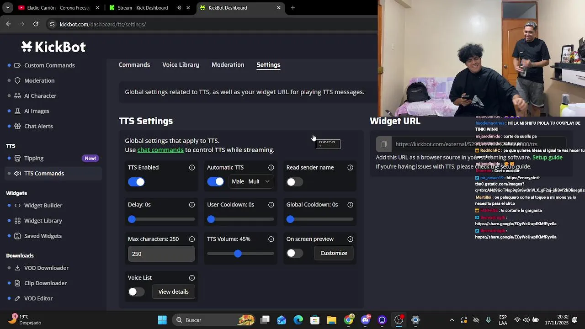Image resolution: width=585 pixels, height=329 pixels.
Task: Open a new browser tab
Action: click(x=292, y=8)
